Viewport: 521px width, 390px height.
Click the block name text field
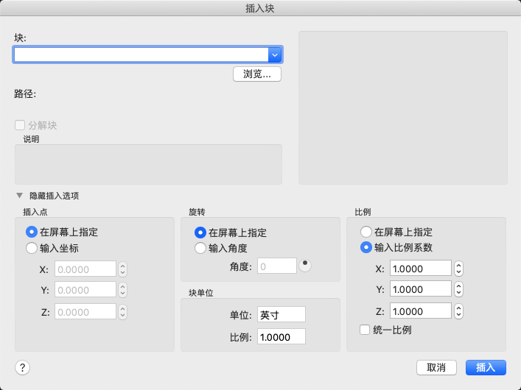[141, 54]
